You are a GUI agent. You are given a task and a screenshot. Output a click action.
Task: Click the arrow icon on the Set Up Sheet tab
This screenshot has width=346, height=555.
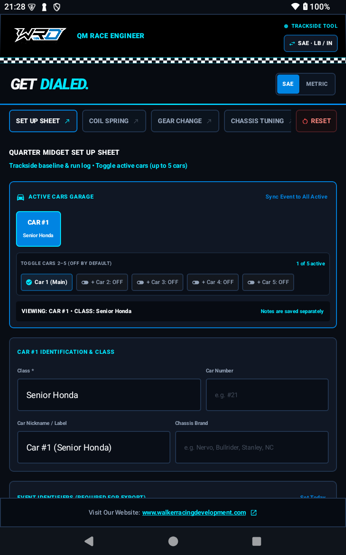tap(67, 121)
